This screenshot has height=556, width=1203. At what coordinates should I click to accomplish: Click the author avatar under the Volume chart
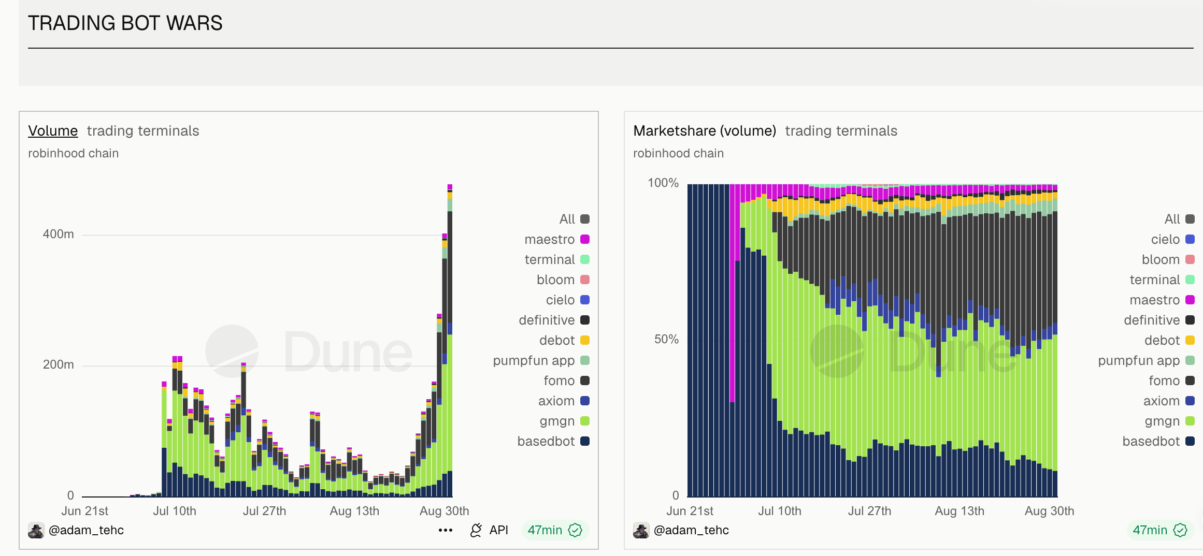(36, 530)
